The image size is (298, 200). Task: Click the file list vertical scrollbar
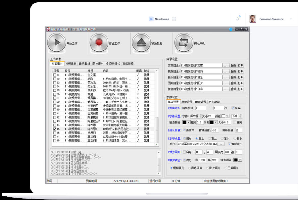pos(157,107)
